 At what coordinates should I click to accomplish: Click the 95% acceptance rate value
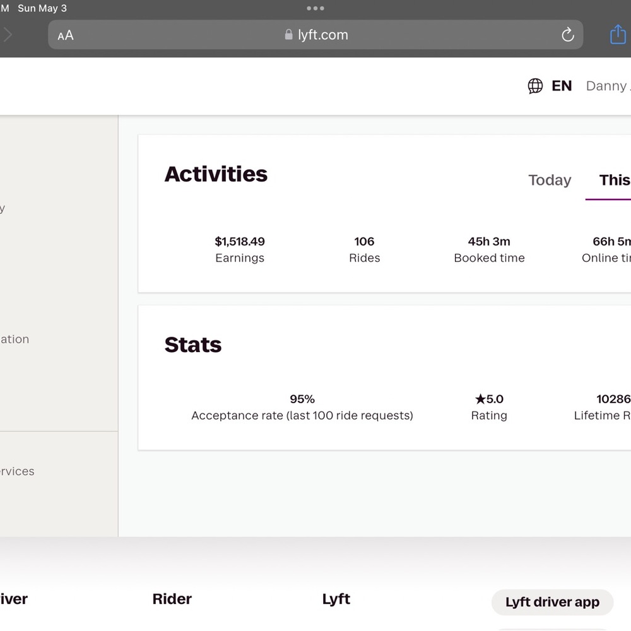pos(302,399)
